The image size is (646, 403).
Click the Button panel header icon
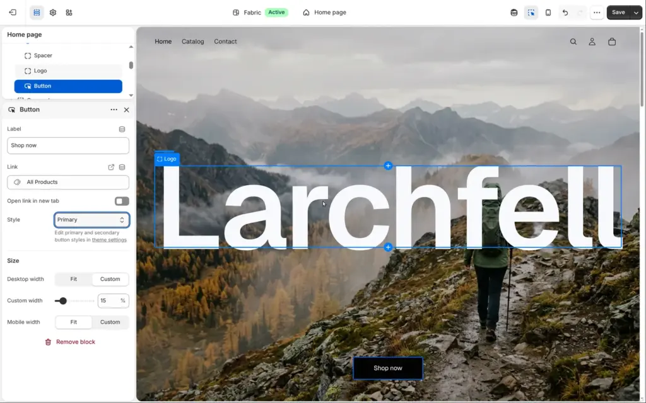(x=11, y=110)
